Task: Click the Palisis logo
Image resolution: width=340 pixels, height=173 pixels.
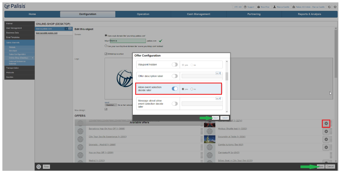Action: pyautogui.click(x=15, y=6)
